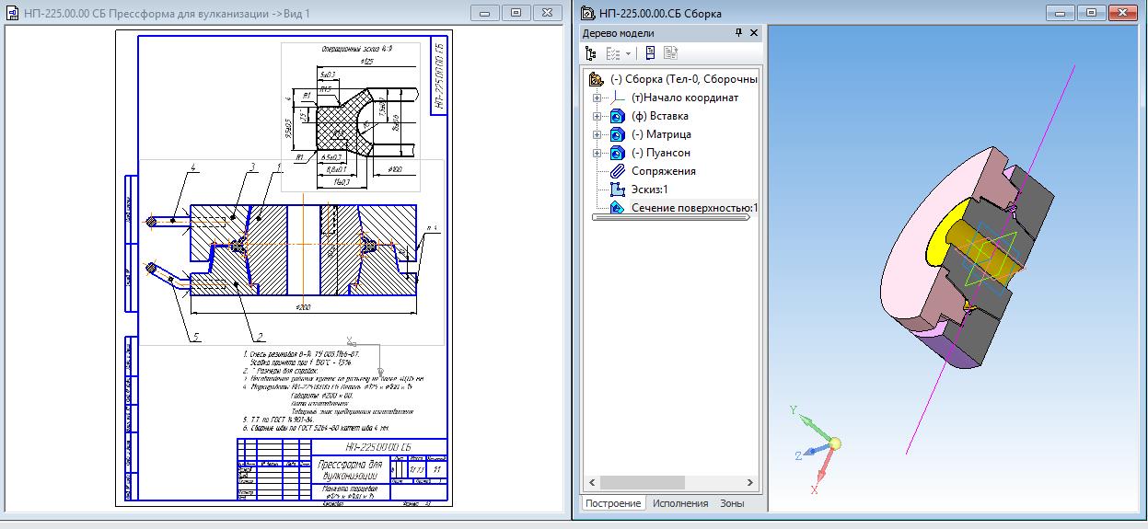Click the object relations document icon
The image size is (1148, 529).
pos(649,53)
